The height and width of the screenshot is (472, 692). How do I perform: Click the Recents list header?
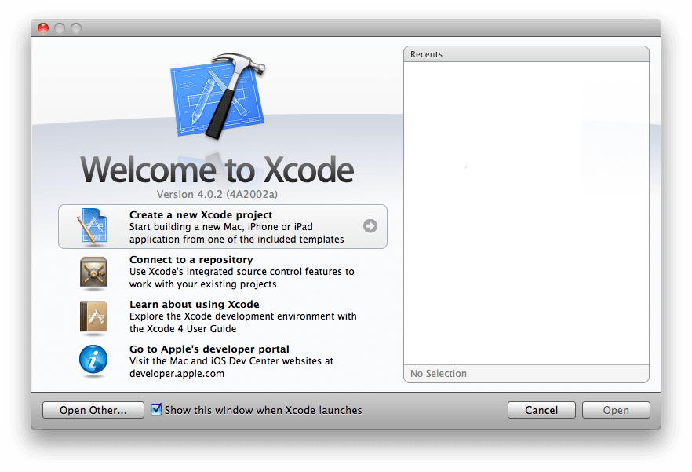coord(526,54)
